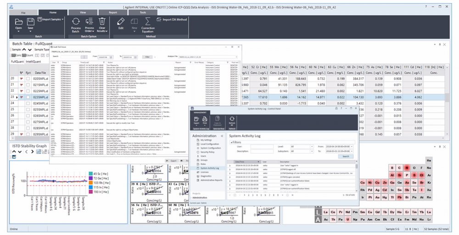
Task: Open Analysis File dropdown in Audit Trail Viewer
Action: (236, 57)
